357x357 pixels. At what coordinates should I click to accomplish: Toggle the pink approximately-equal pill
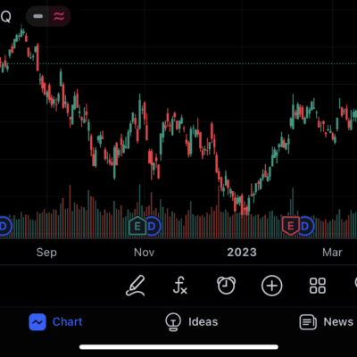click(x=59, y=16)
